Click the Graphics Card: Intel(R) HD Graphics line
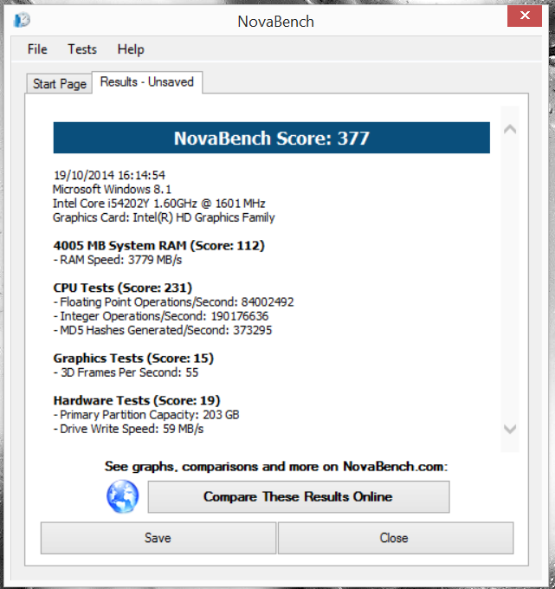This screenshot has height=589, width=555. pyautogui.click(x=164, y=217)
